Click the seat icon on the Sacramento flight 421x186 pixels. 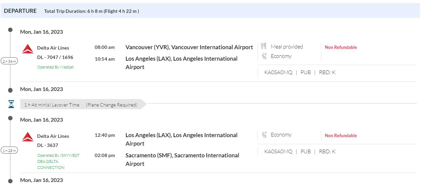pos(264,135)
